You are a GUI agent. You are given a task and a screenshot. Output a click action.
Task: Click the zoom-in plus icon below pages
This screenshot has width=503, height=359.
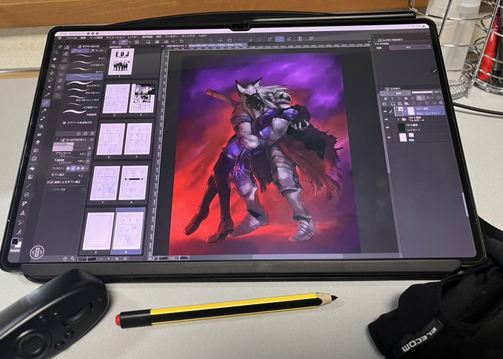[x=109, y=258]
